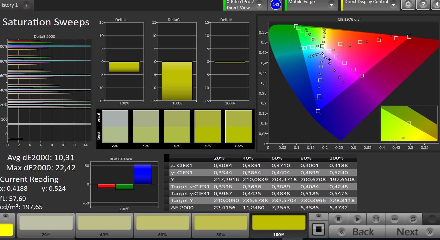This screenshot has width=440, height=240.
Task: Expand the Direct Display Control dropdown
Action: coord(393,5)
